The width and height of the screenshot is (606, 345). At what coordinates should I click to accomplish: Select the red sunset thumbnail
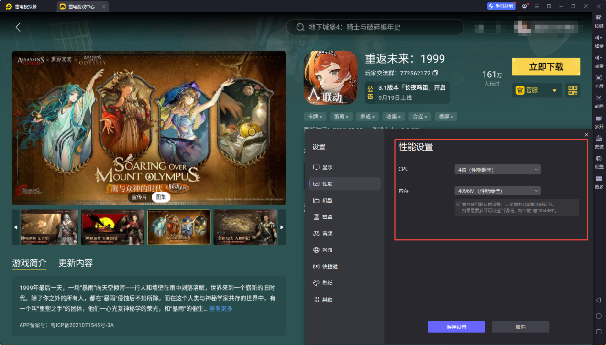(x=113, y=227)
